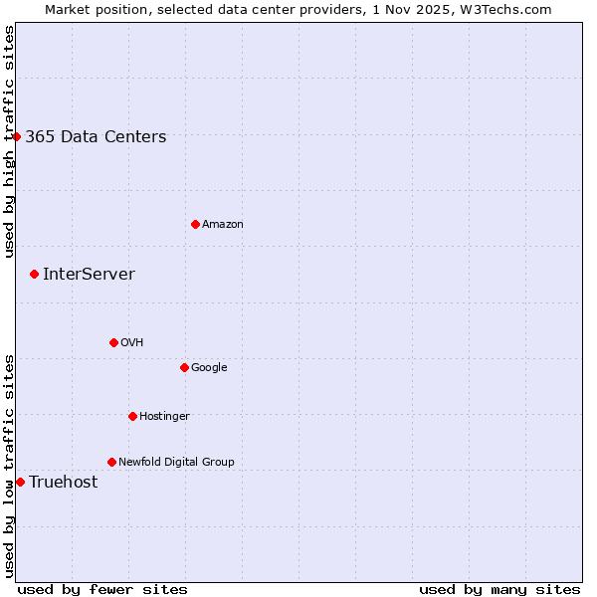Select the 'Hostinger' text label

[x=164, y=416]
